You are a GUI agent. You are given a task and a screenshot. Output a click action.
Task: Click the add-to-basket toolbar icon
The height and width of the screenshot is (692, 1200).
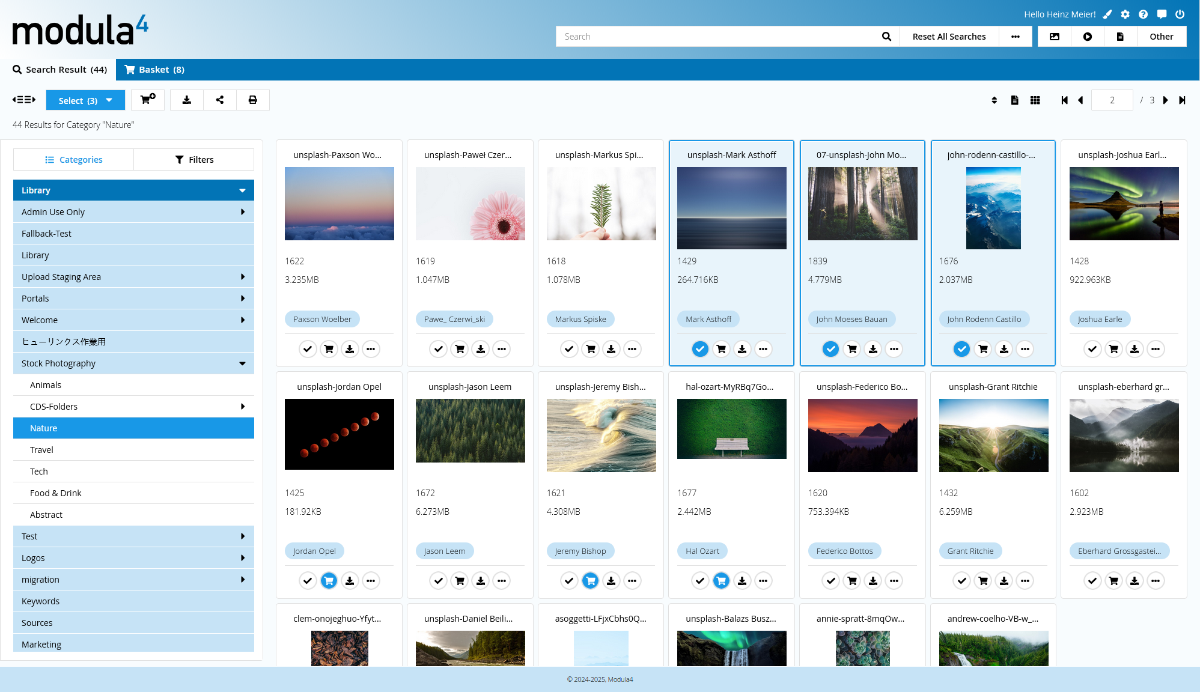pos(147,100)
